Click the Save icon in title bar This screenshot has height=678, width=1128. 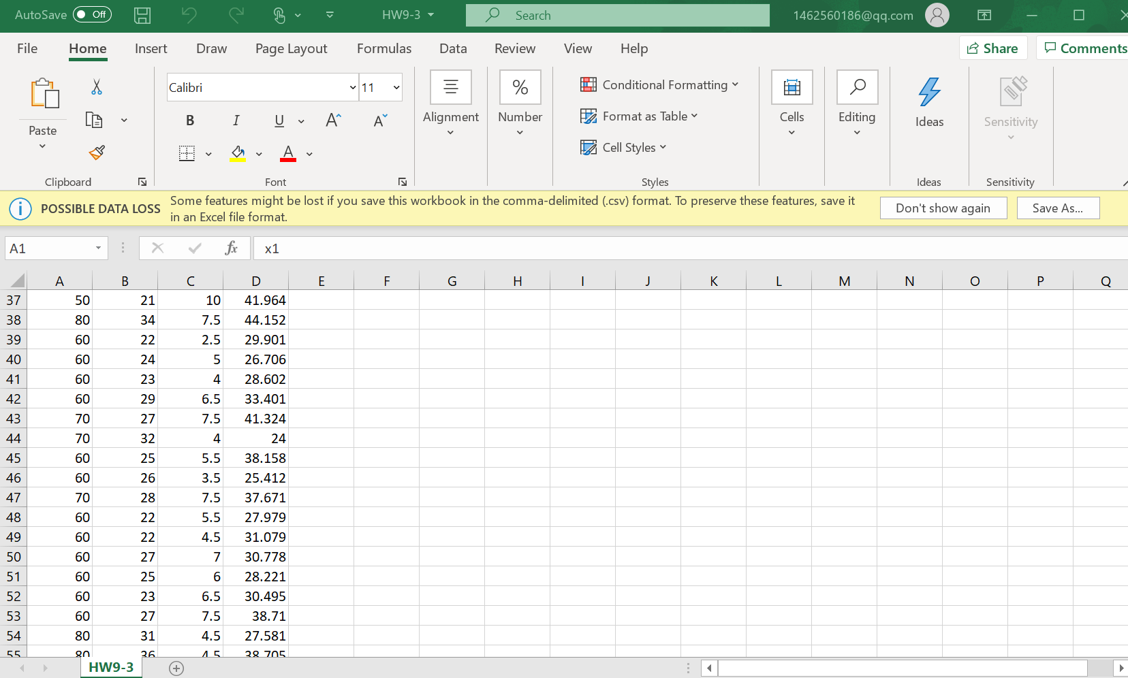pyautogui.click(x=142, y=15)
